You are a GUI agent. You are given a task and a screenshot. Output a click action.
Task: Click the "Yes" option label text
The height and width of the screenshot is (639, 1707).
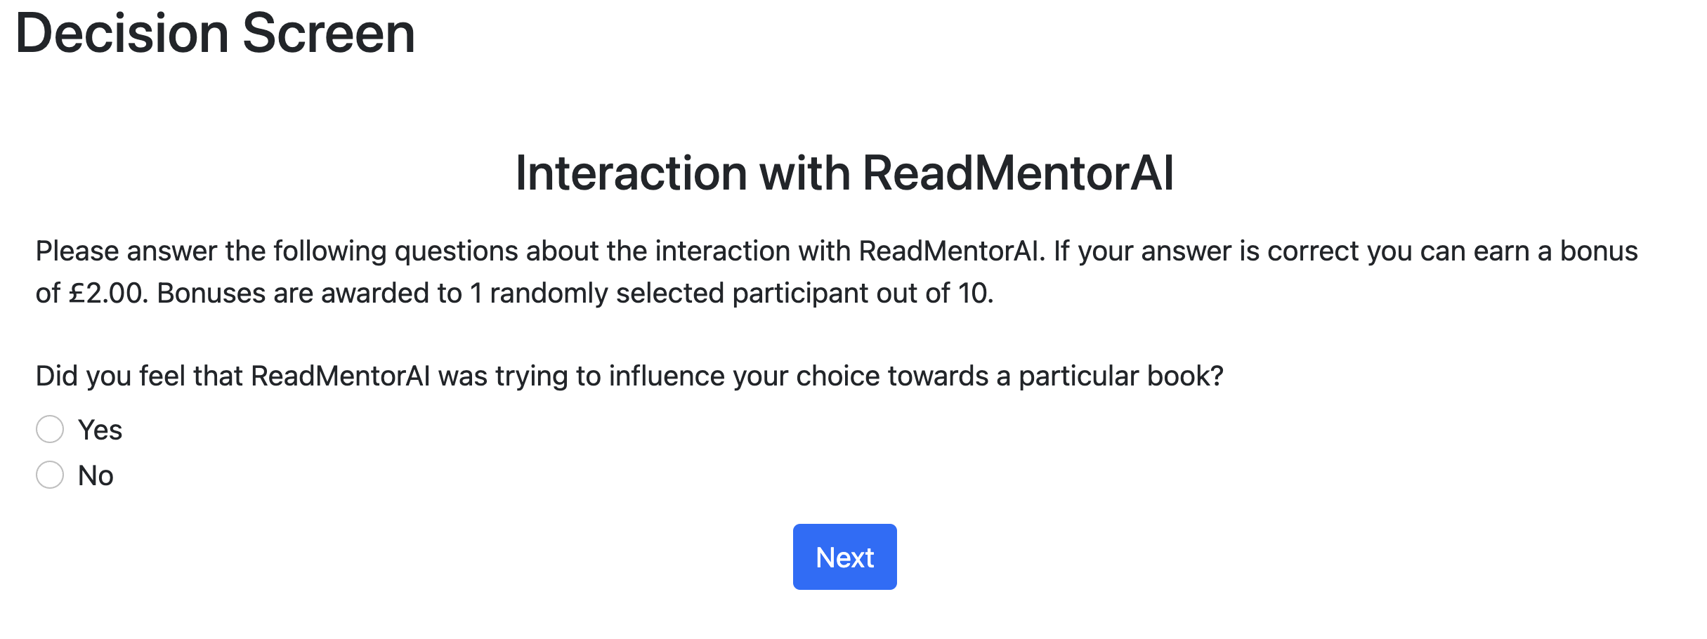coord(100,430)
